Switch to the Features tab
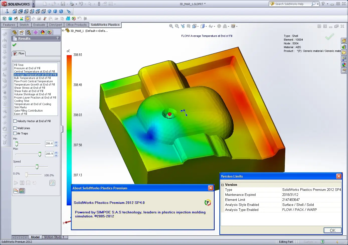Viewport: 348px width, 245px height. click(9, 25)
